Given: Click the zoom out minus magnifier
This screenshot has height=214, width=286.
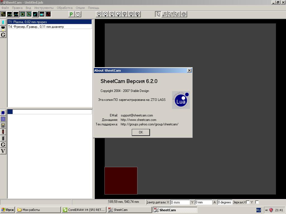Looking at the screenshot, I should coord(105,14).
